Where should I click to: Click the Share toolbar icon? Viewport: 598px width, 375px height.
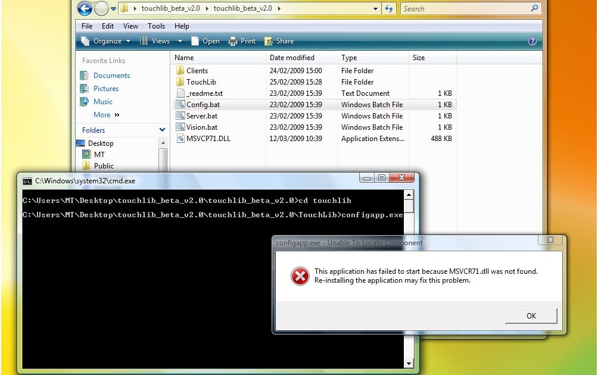coord(279,40)
